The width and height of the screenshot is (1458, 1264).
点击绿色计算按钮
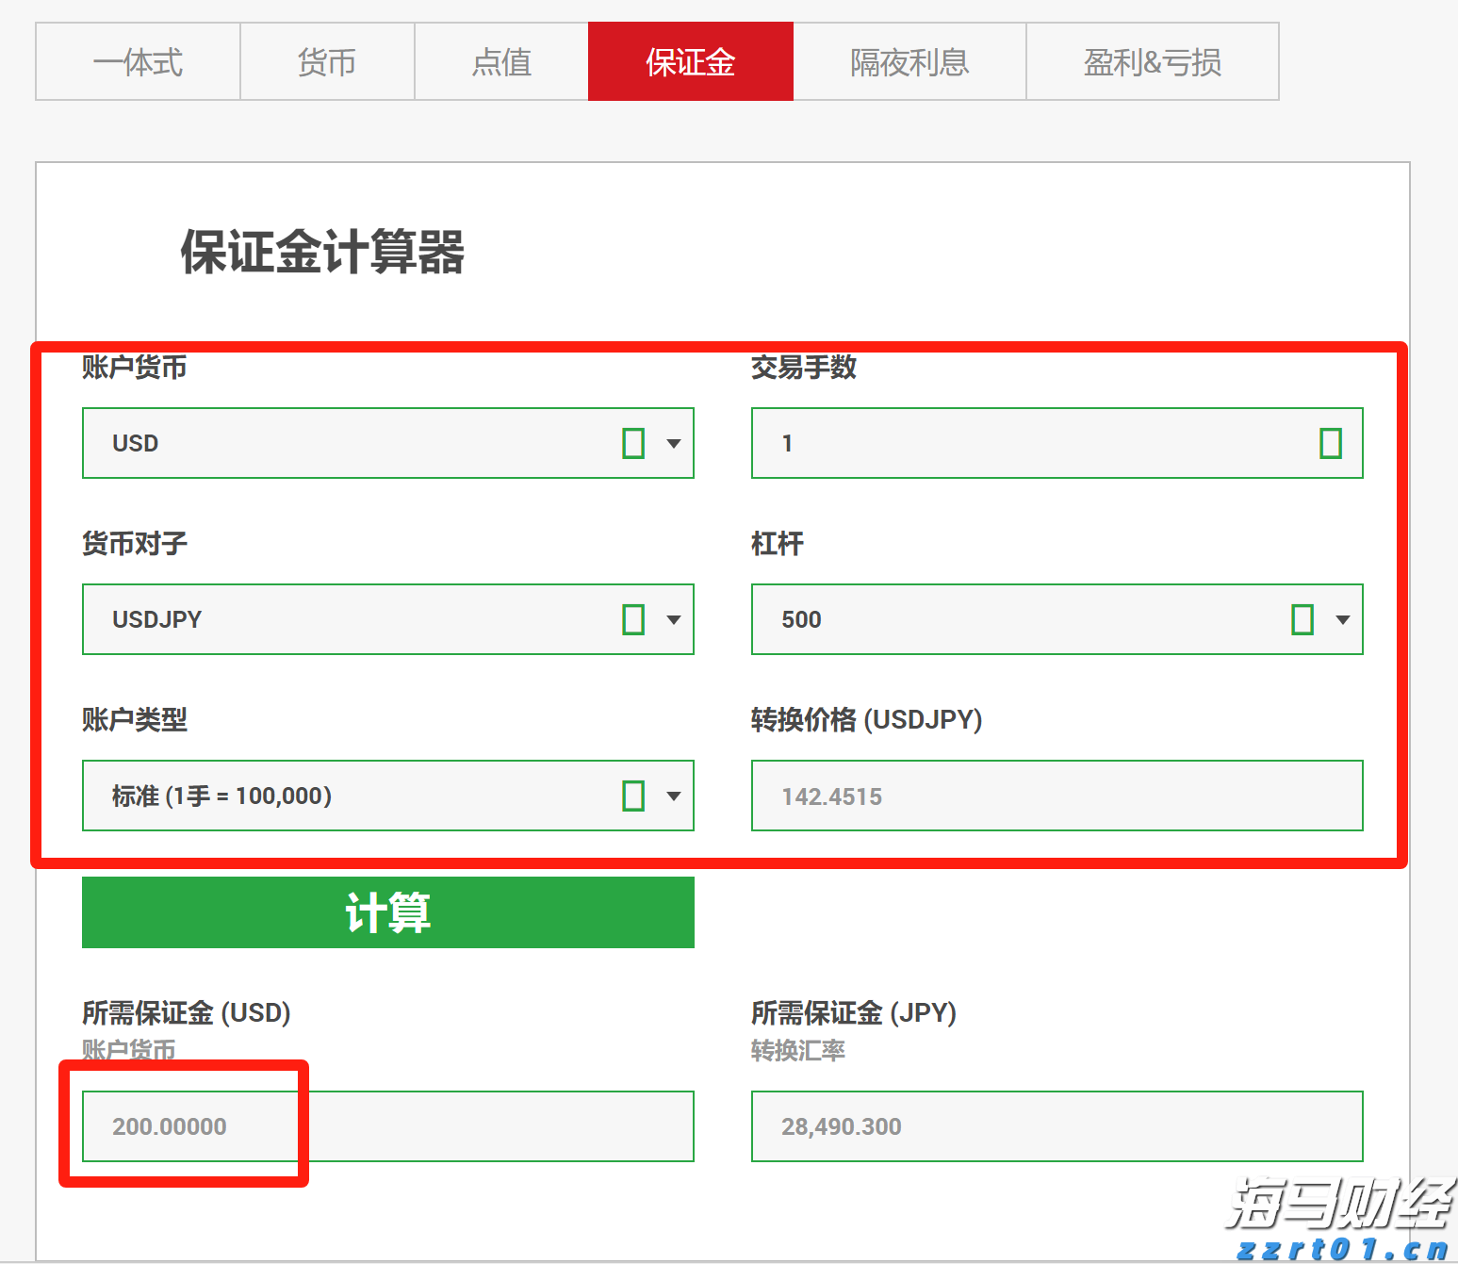[x=387, y=911]
